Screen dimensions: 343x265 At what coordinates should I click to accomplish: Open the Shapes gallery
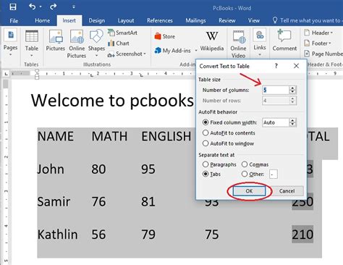click(x=96, y=43)
